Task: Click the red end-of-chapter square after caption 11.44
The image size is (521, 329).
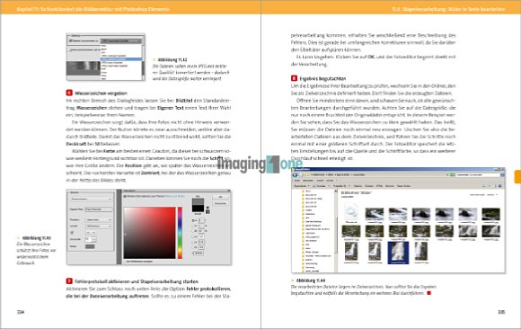Action: click(x=428, y=293)
